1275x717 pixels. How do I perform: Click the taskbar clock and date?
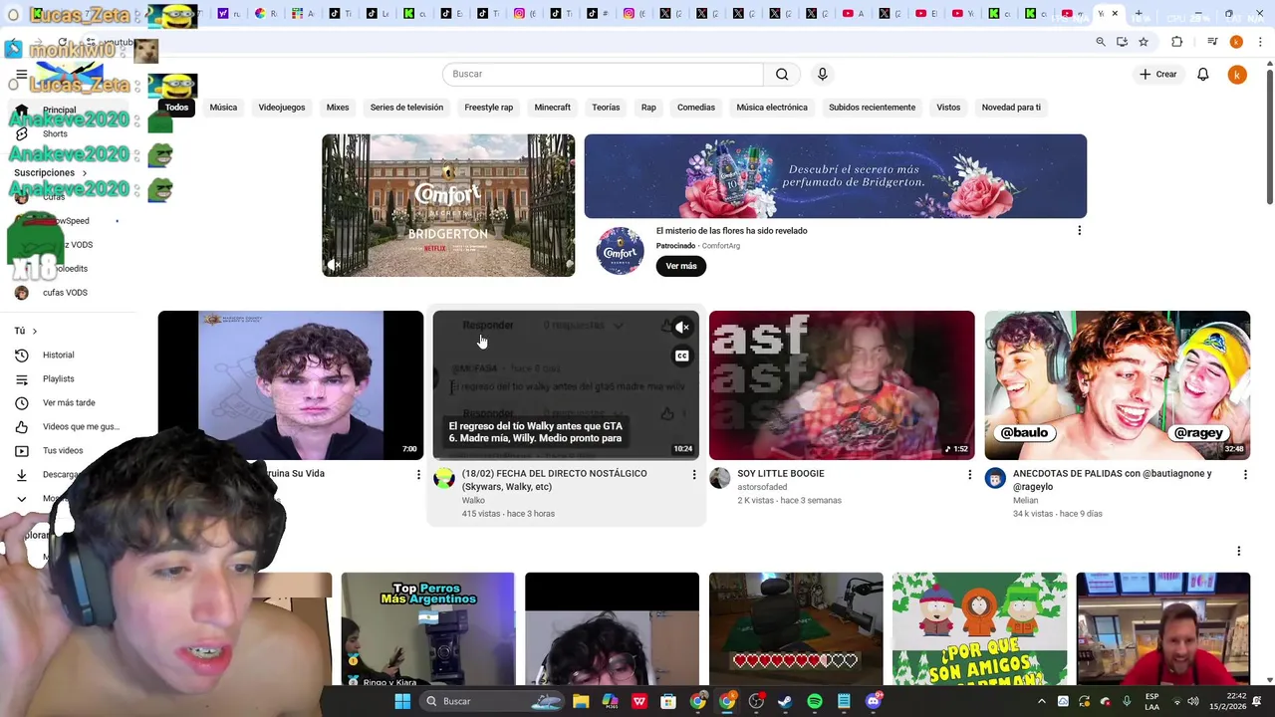click(1229, 701)
